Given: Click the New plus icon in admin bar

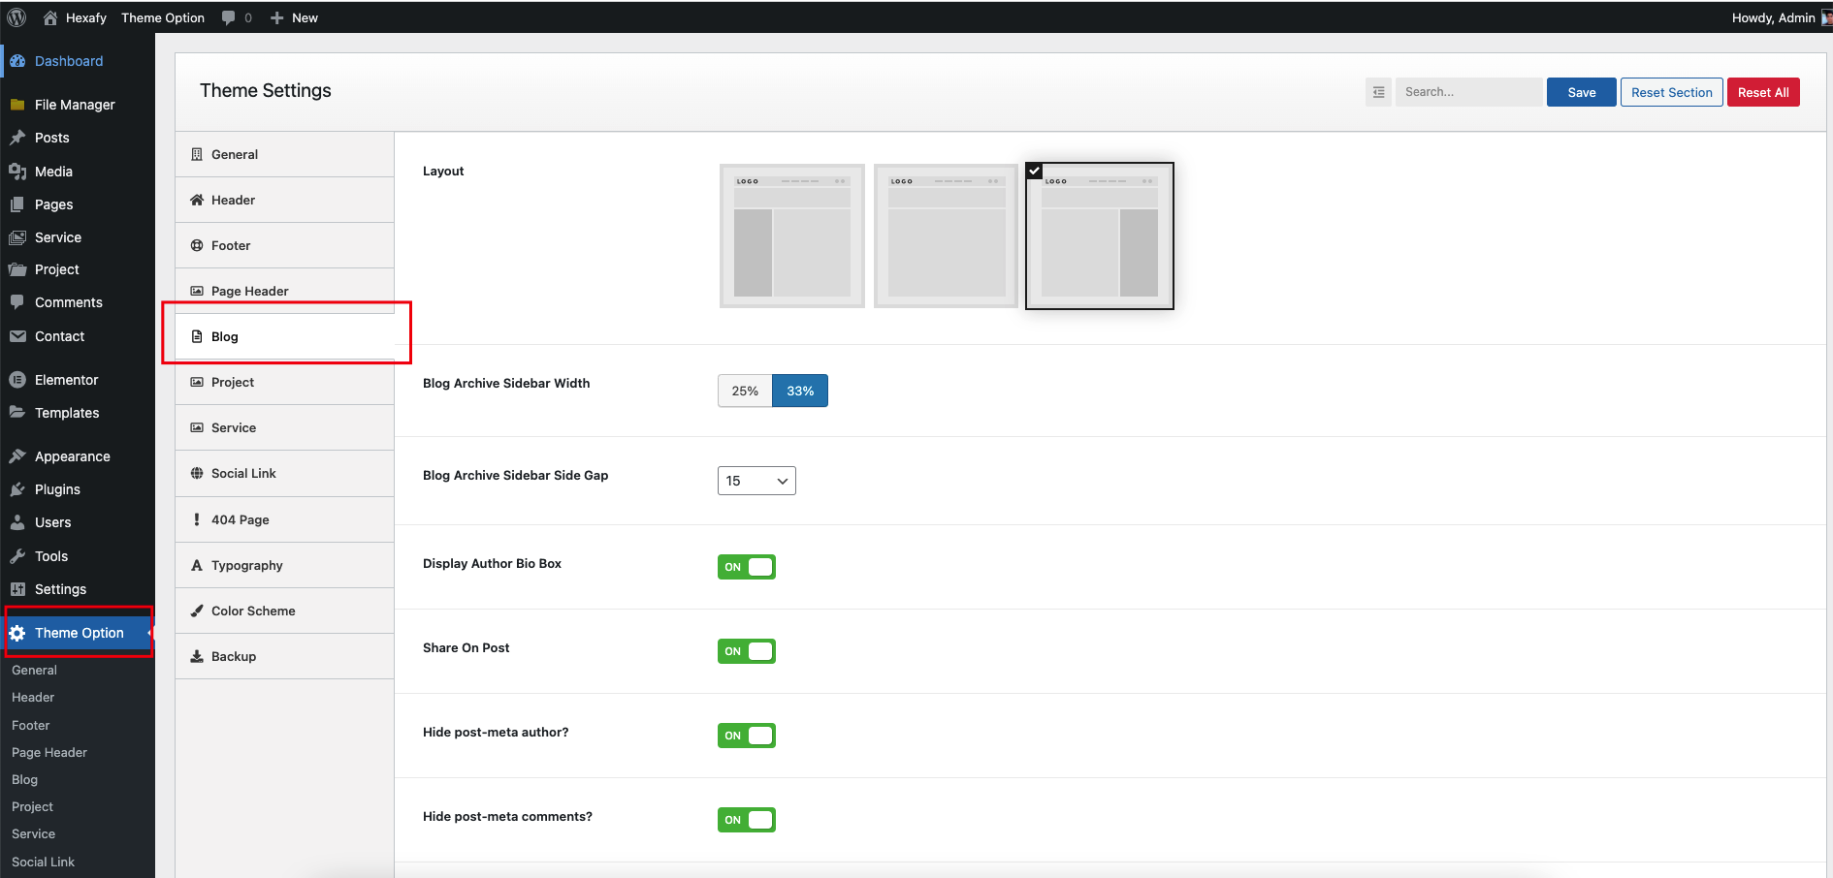Looking at the screenshot, I should tap(276, 17).
